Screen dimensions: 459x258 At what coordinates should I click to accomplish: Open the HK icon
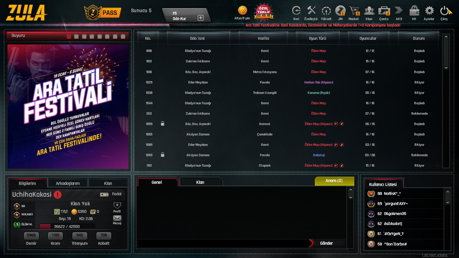[x=414, y=10]
